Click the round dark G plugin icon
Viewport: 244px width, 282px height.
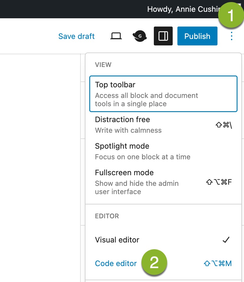click(140, 36)
